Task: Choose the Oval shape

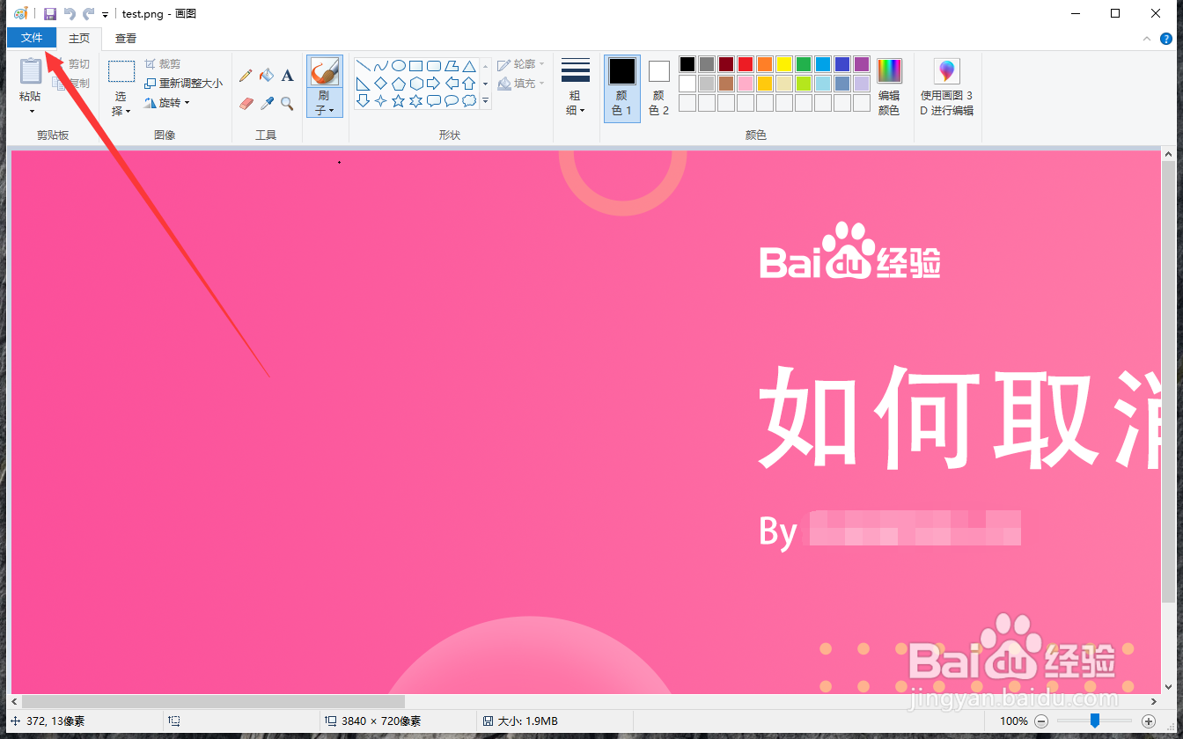Action: pyautogui.click(x=398, y=66)
